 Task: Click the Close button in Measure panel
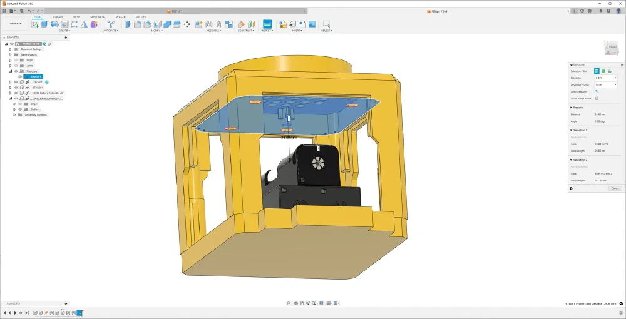(615, 188)
